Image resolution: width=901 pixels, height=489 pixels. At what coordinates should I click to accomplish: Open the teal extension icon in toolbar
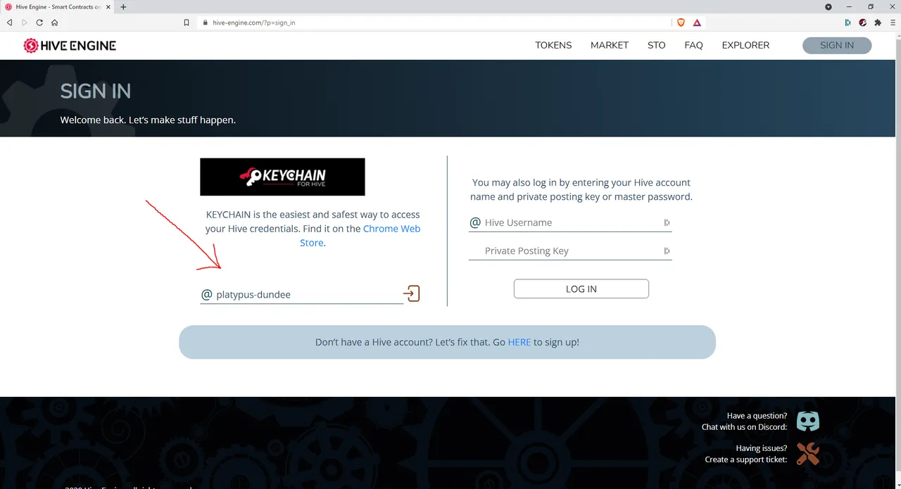point(848,23)
